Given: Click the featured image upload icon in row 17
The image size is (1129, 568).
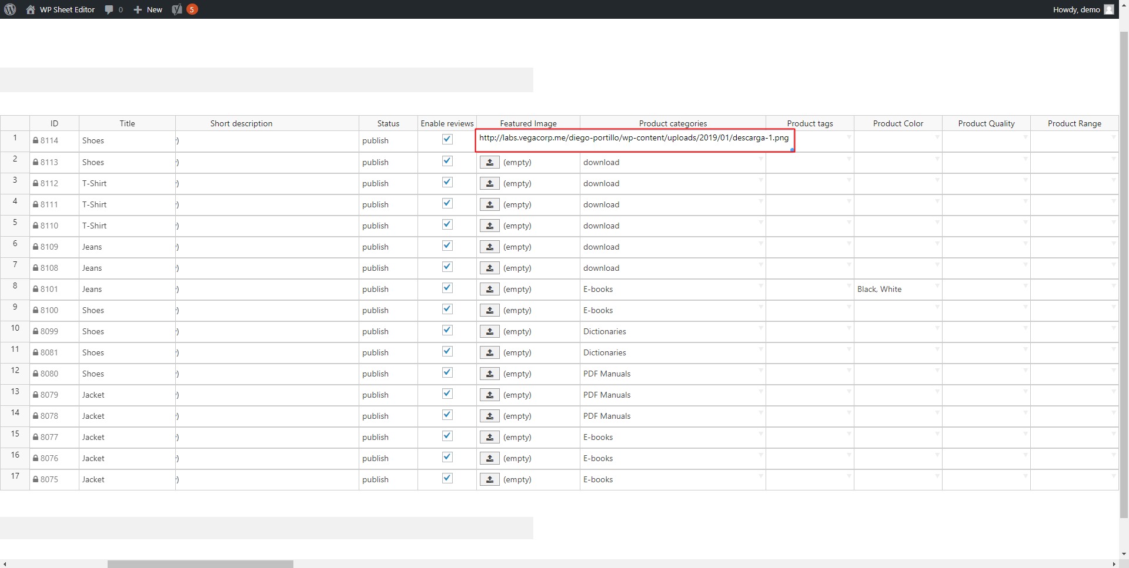Looking at the screenshot, I should click(489, 479).
